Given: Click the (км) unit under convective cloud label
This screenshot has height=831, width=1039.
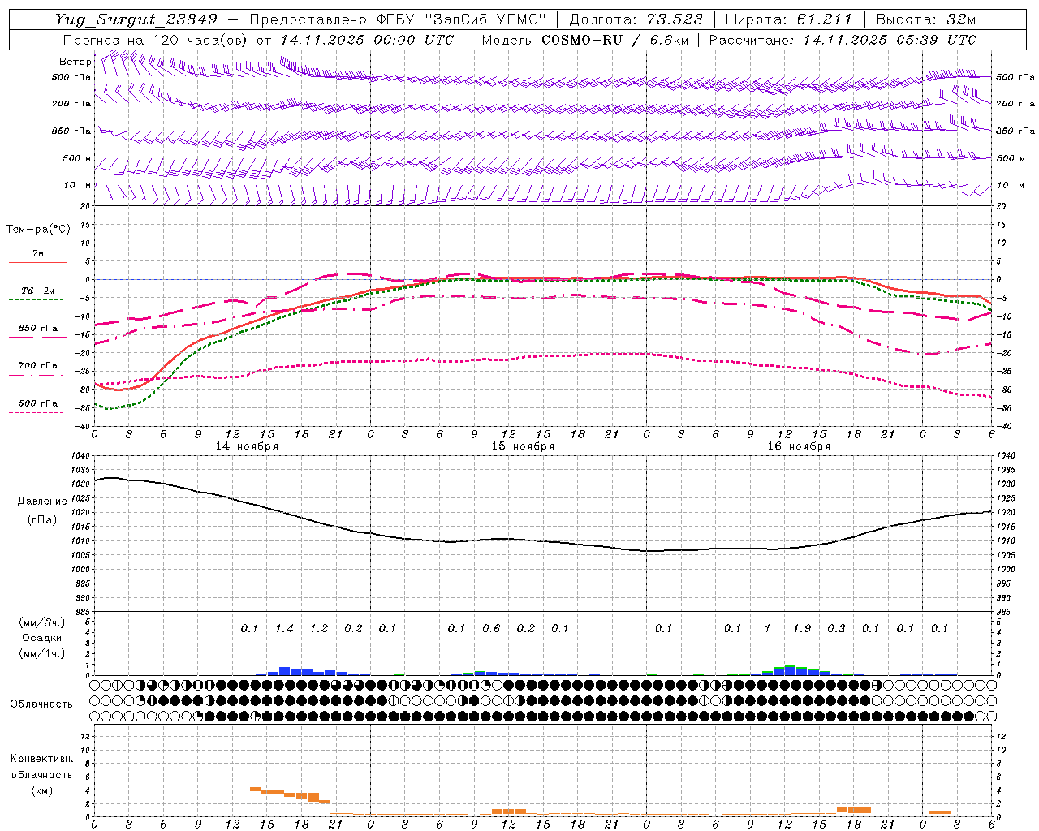Looking at the screenshot, I should (42, 790).
